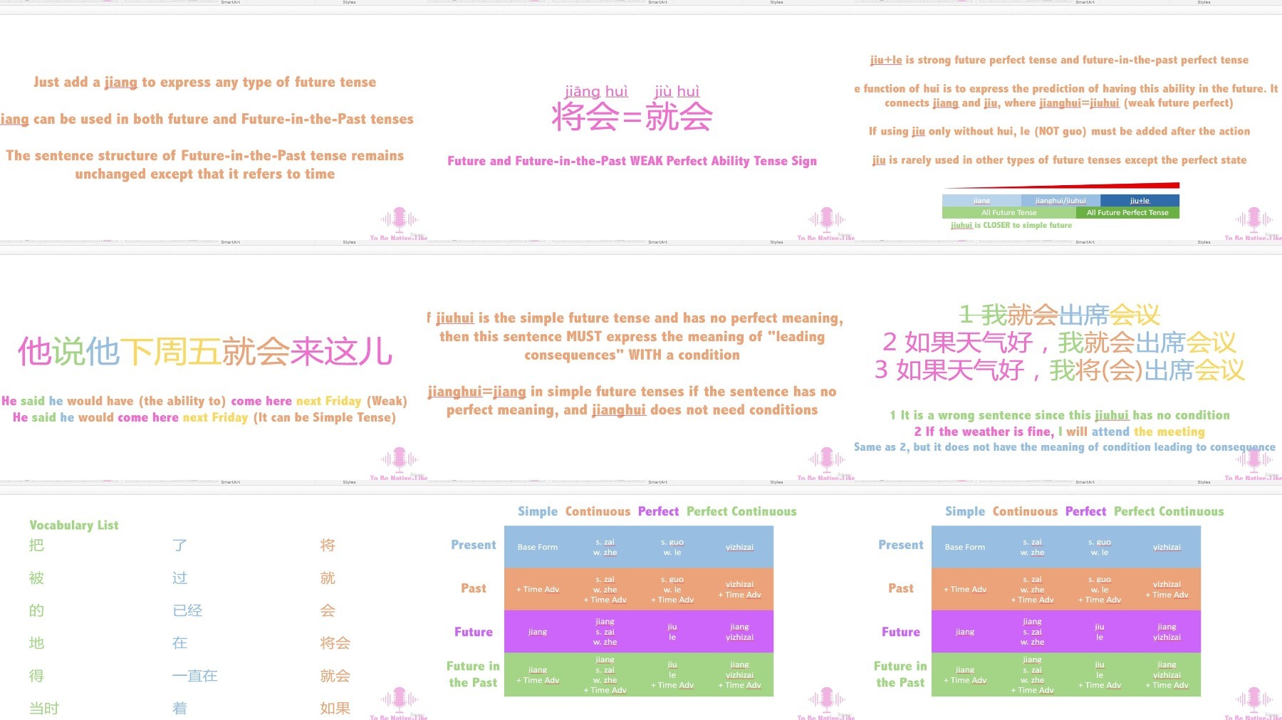Select the 'sentence structure of Future-in-the-Past' paragraph
1282x720 pixels.
click(205, 165)
